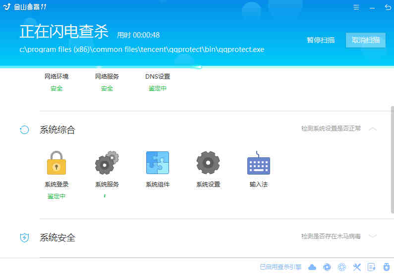Click the shield icon beside 系统安全

tap(24, 238)
